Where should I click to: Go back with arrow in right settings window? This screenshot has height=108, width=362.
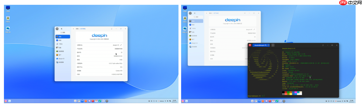(x=207, y=13)
